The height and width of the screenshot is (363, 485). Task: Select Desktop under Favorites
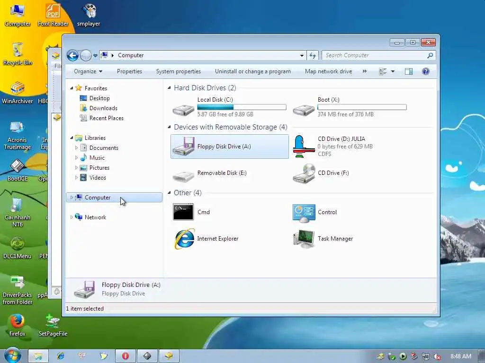pyautogui.click(x=99, y=98)
